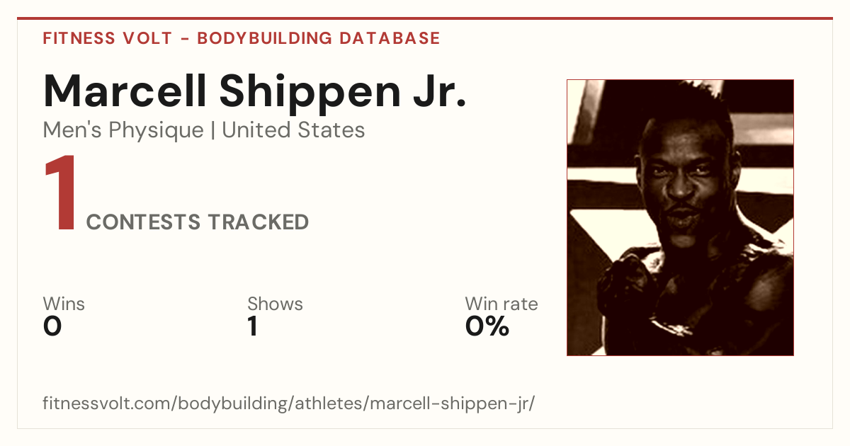Screen dimensions: 850x446
Task: Click the Wins stat label
Action: [64, 304]
